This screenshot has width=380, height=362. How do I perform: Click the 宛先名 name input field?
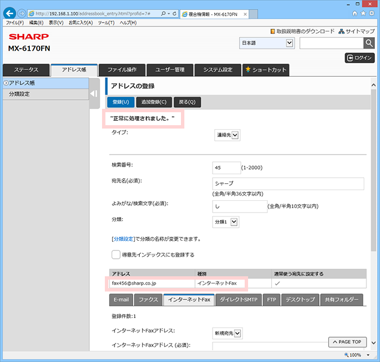(x=288, y=184)
